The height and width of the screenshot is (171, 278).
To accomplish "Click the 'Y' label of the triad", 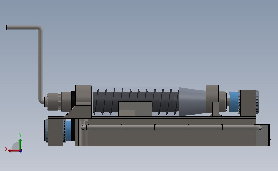I will (20, 135).
